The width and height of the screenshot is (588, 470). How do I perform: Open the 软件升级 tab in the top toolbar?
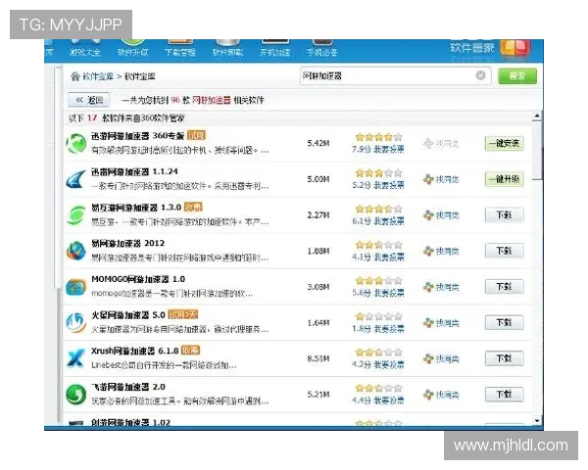[x=133, y=50]
